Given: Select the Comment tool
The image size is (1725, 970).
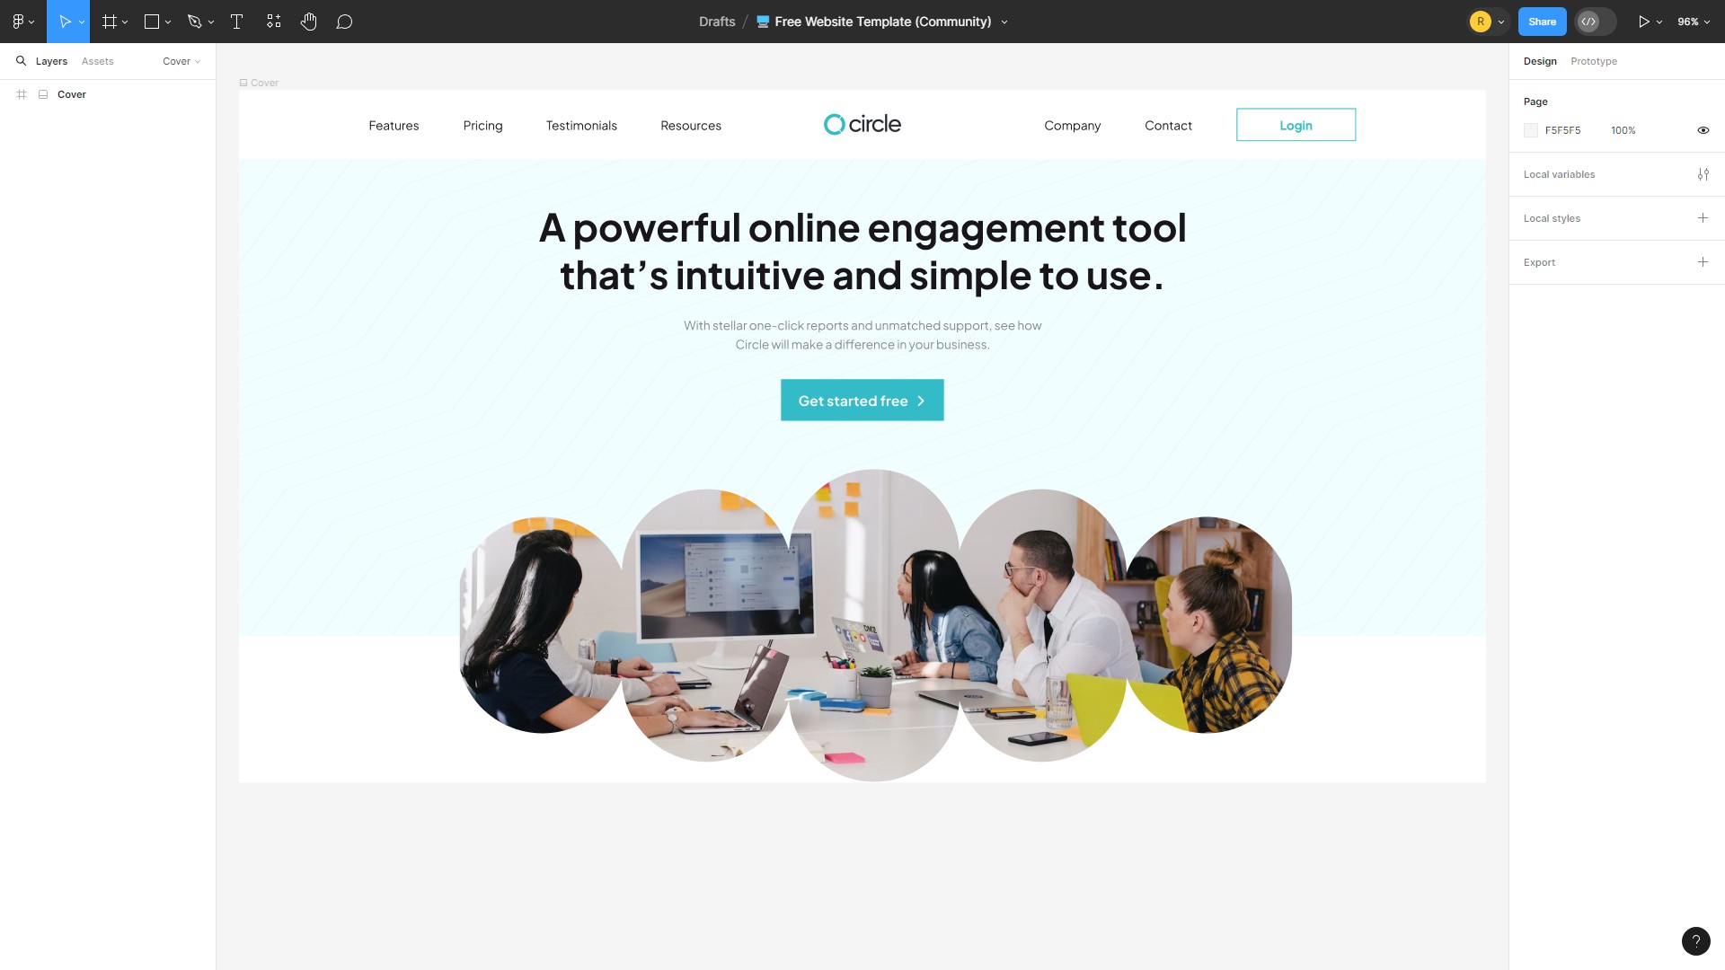Looking at the screenshot, I should [343, 22].
